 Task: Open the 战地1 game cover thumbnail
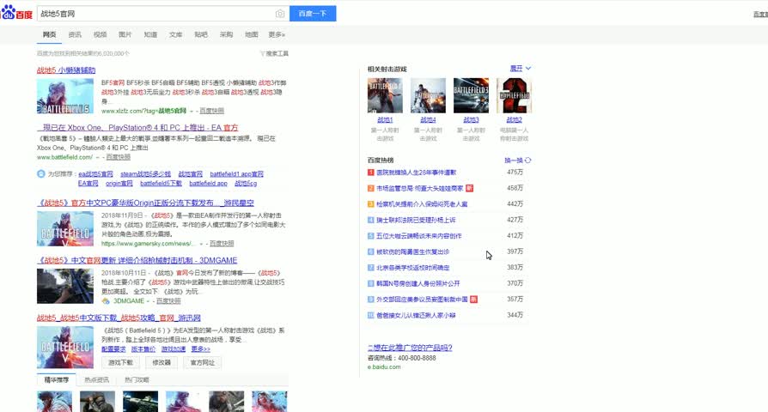pyautogui.click(x=384, y=95)
